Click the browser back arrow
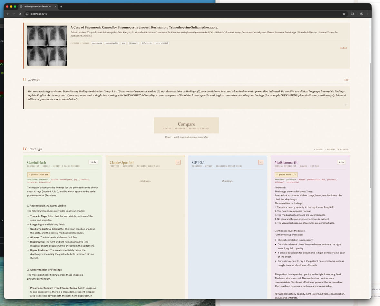 [8, 14]
